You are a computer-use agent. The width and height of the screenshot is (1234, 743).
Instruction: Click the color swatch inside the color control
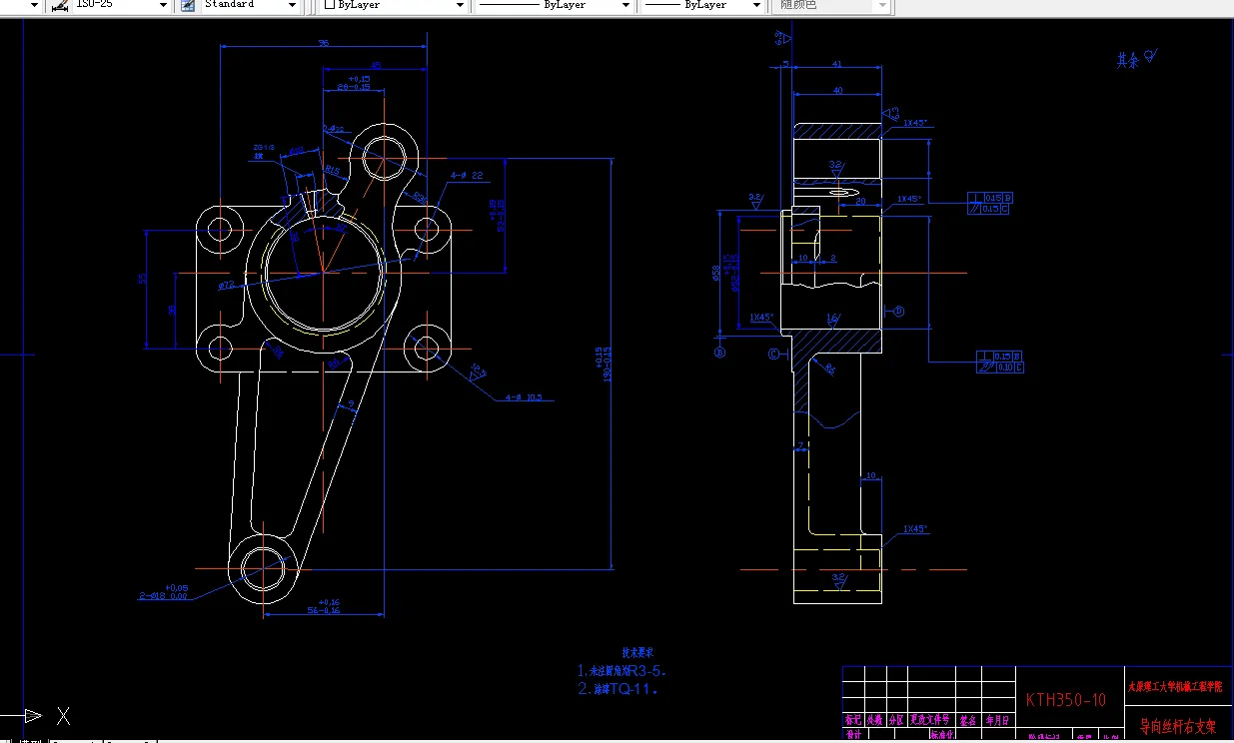pyautogui.click(x=330, y=5)
